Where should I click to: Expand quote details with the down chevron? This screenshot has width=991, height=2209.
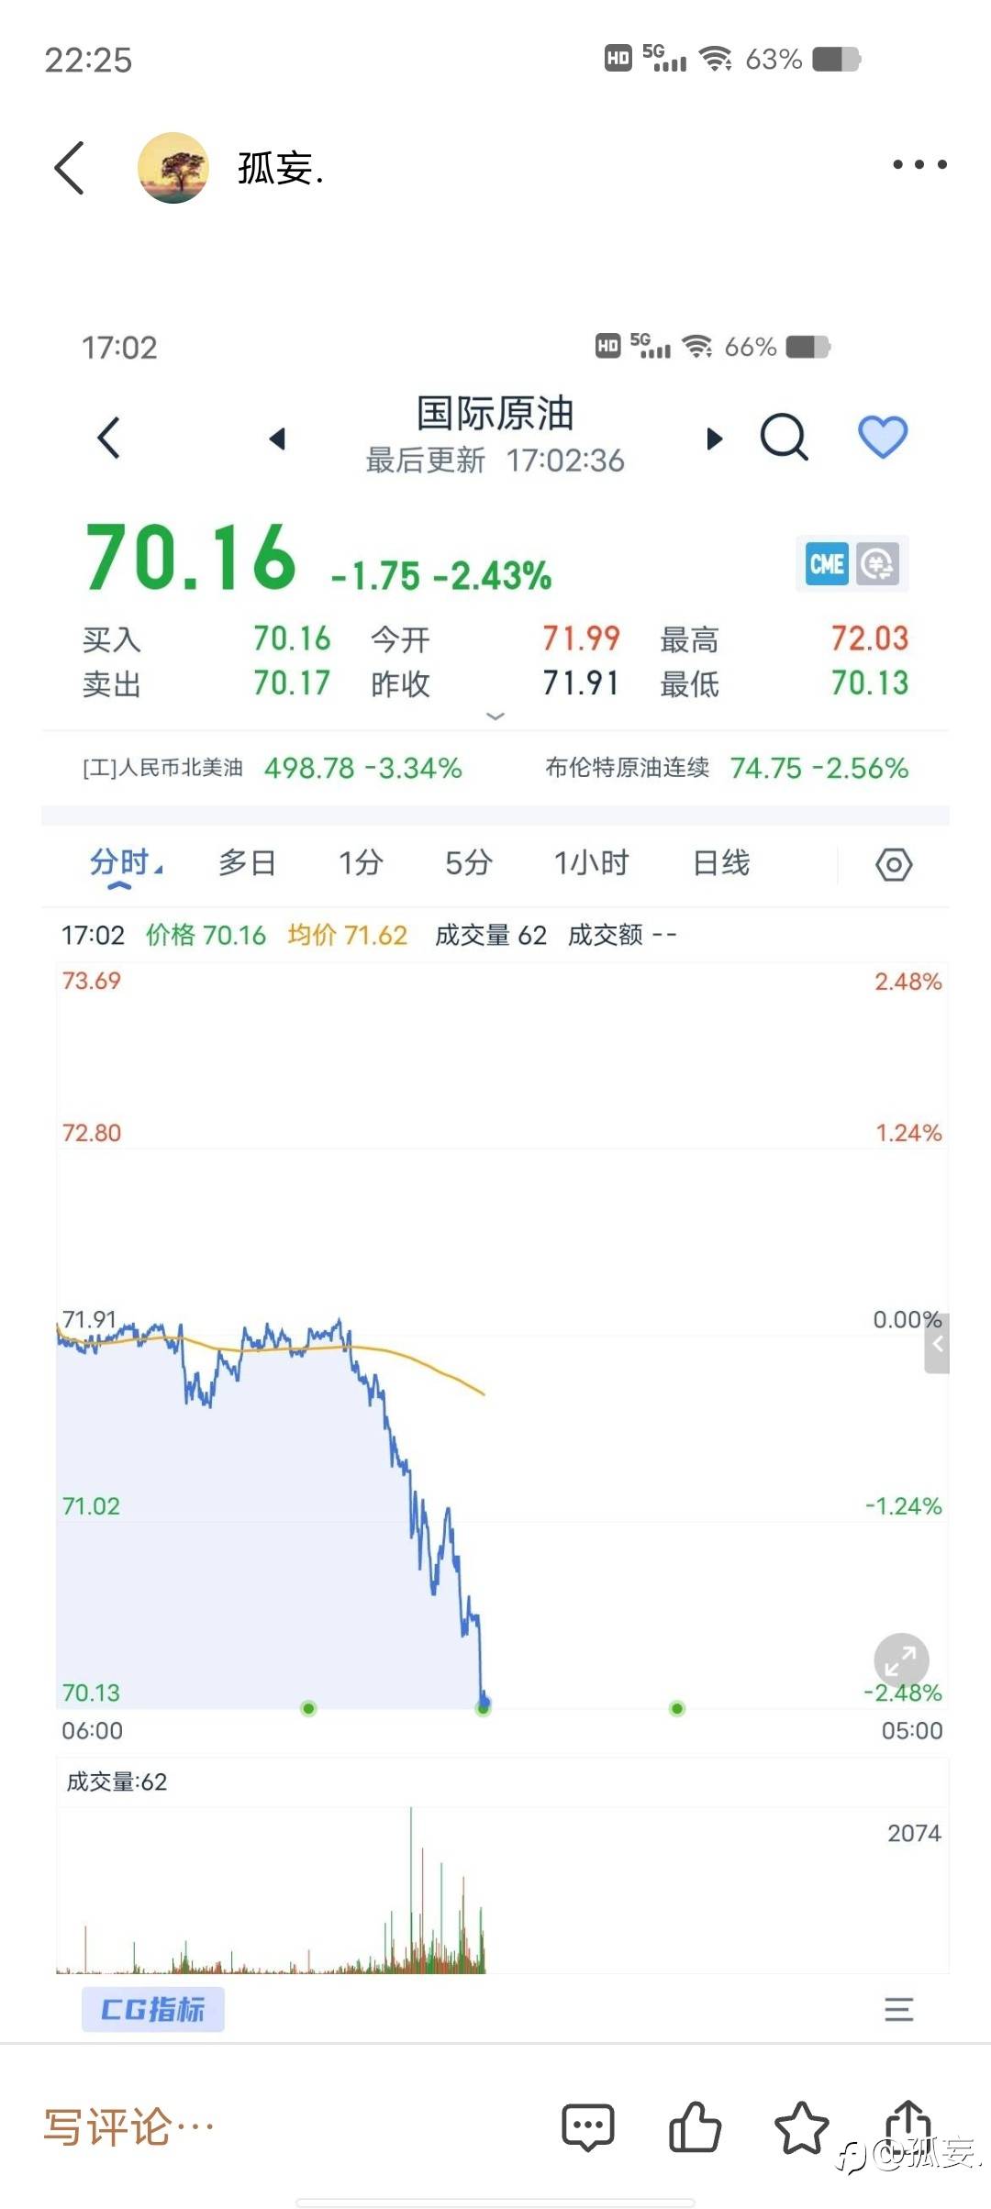point(495,716)
